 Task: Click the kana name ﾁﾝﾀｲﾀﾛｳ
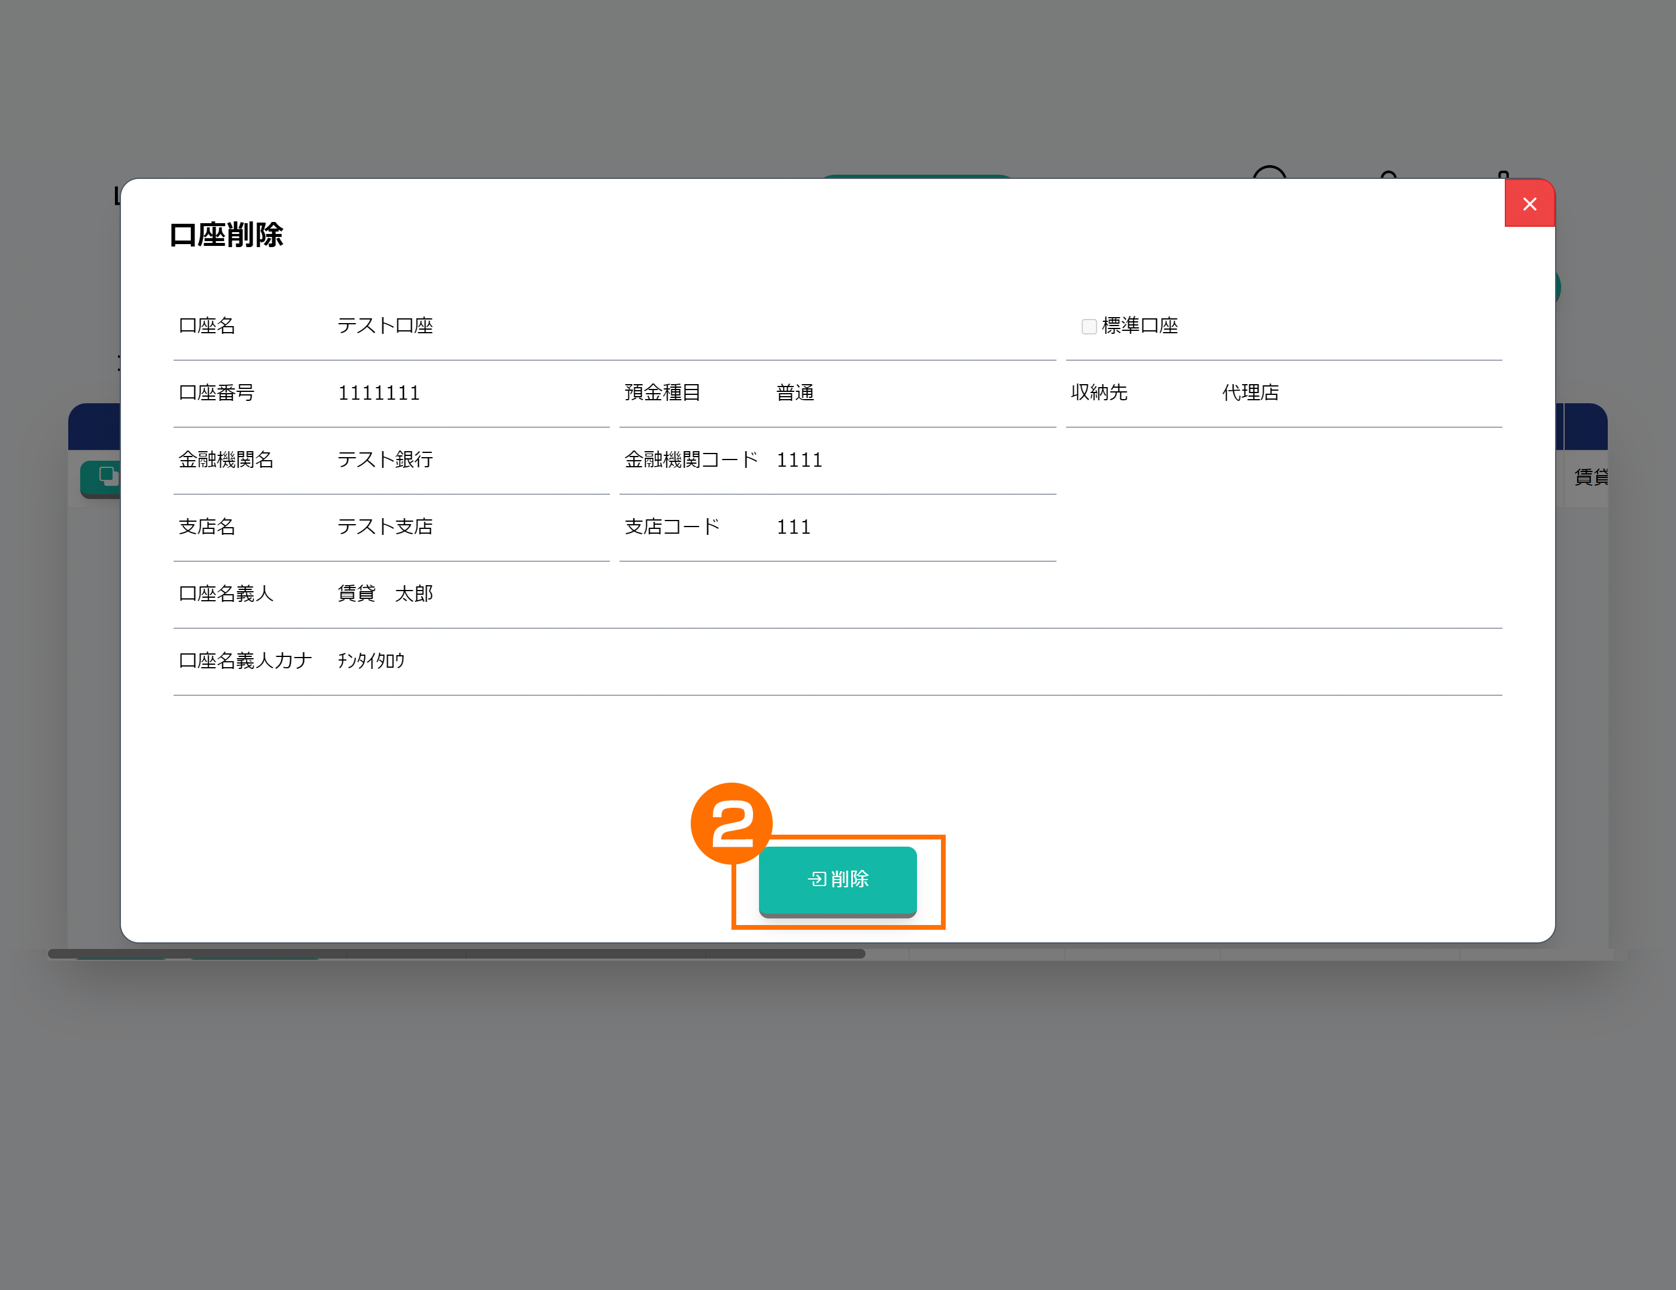(372, 661)
